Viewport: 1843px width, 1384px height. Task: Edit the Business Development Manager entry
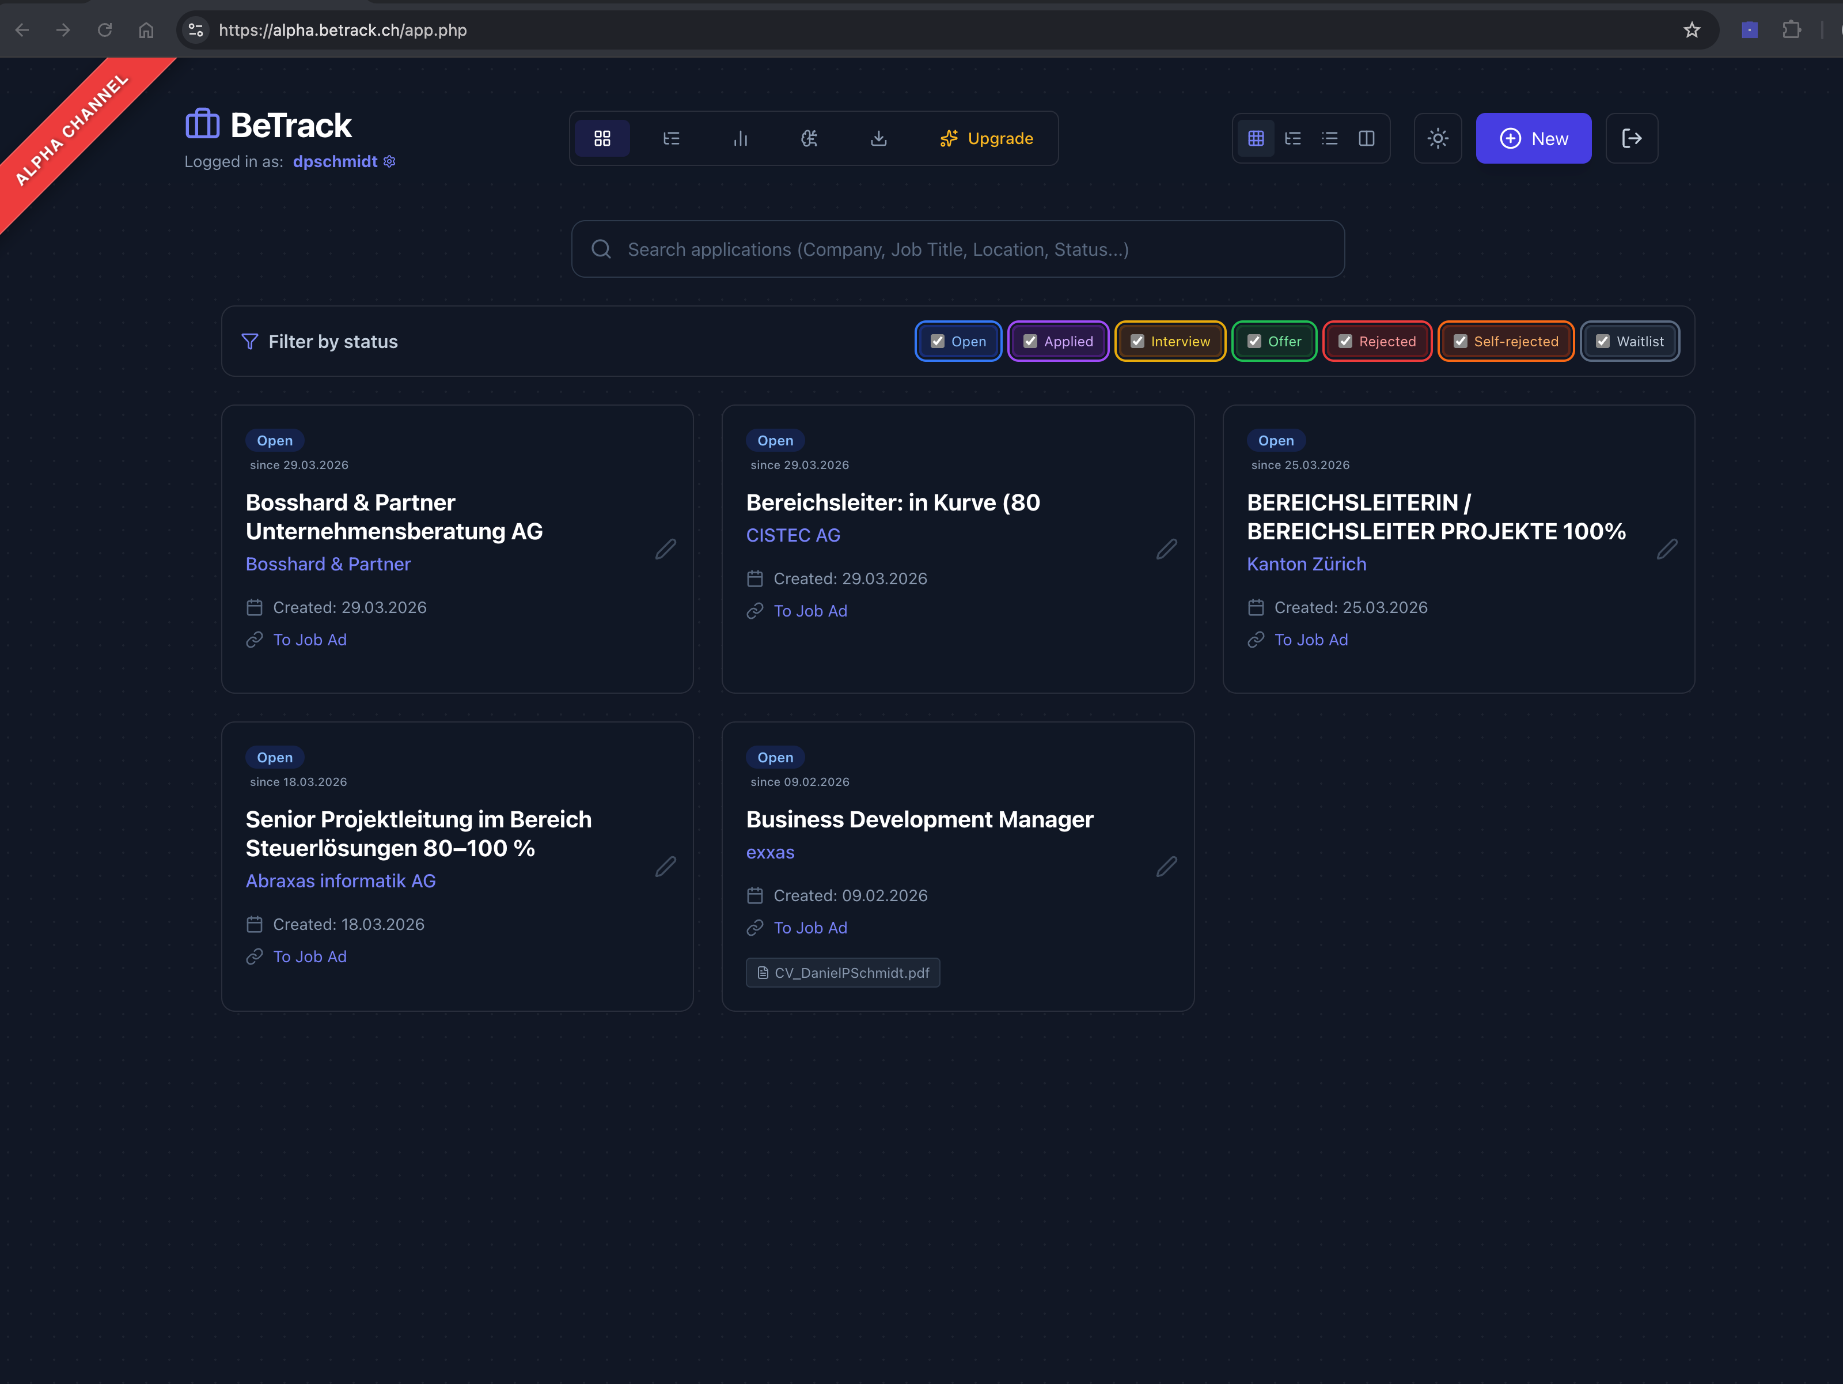[1166, 867]
